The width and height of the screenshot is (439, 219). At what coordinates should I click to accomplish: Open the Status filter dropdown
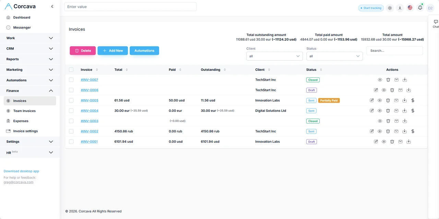coord(334,56)
